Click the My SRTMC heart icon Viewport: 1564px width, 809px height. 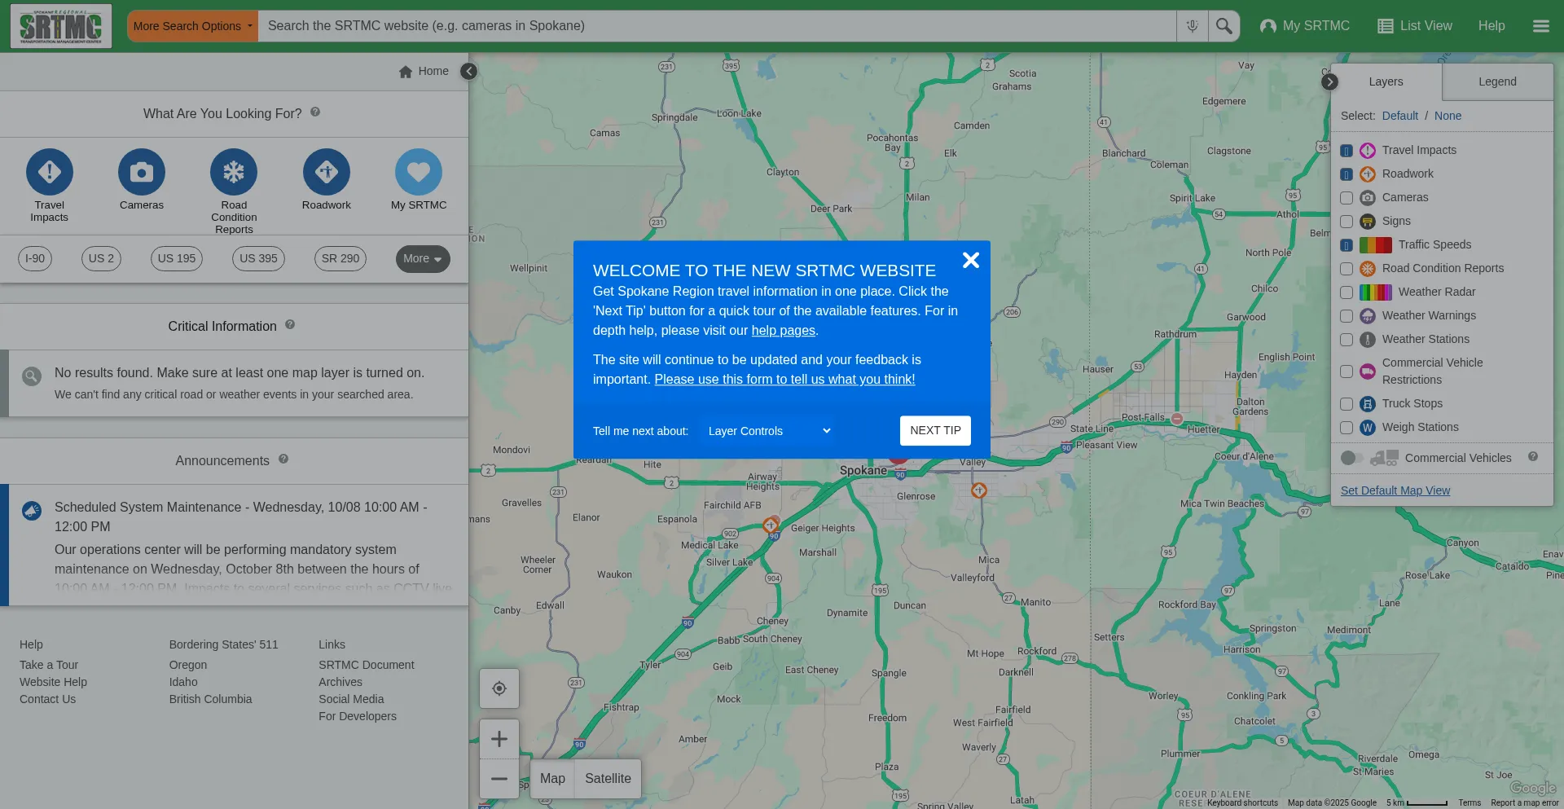(419, 172)
